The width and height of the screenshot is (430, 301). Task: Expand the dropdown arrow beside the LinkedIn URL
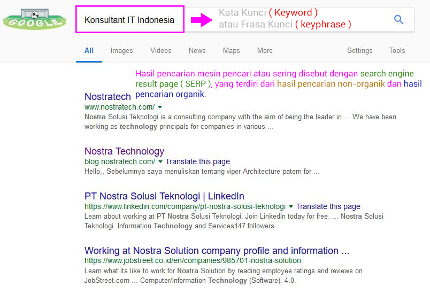click(x=291, y=207)
